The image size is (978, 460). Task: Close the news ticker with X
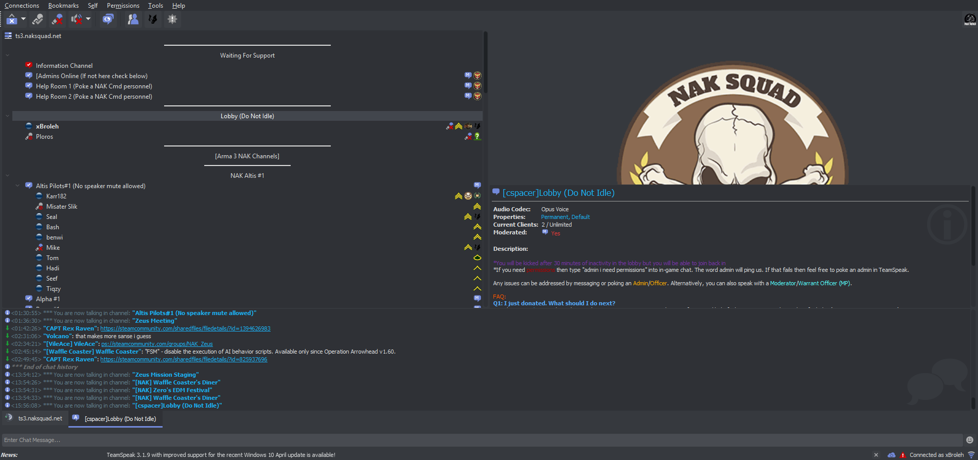(x=876, y=455)
